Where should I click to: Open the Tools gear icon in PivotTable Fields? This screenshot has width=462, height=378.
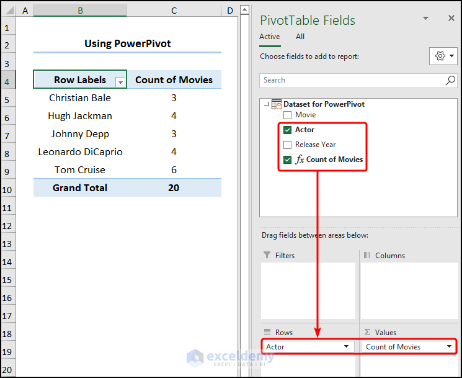point(440,56)
